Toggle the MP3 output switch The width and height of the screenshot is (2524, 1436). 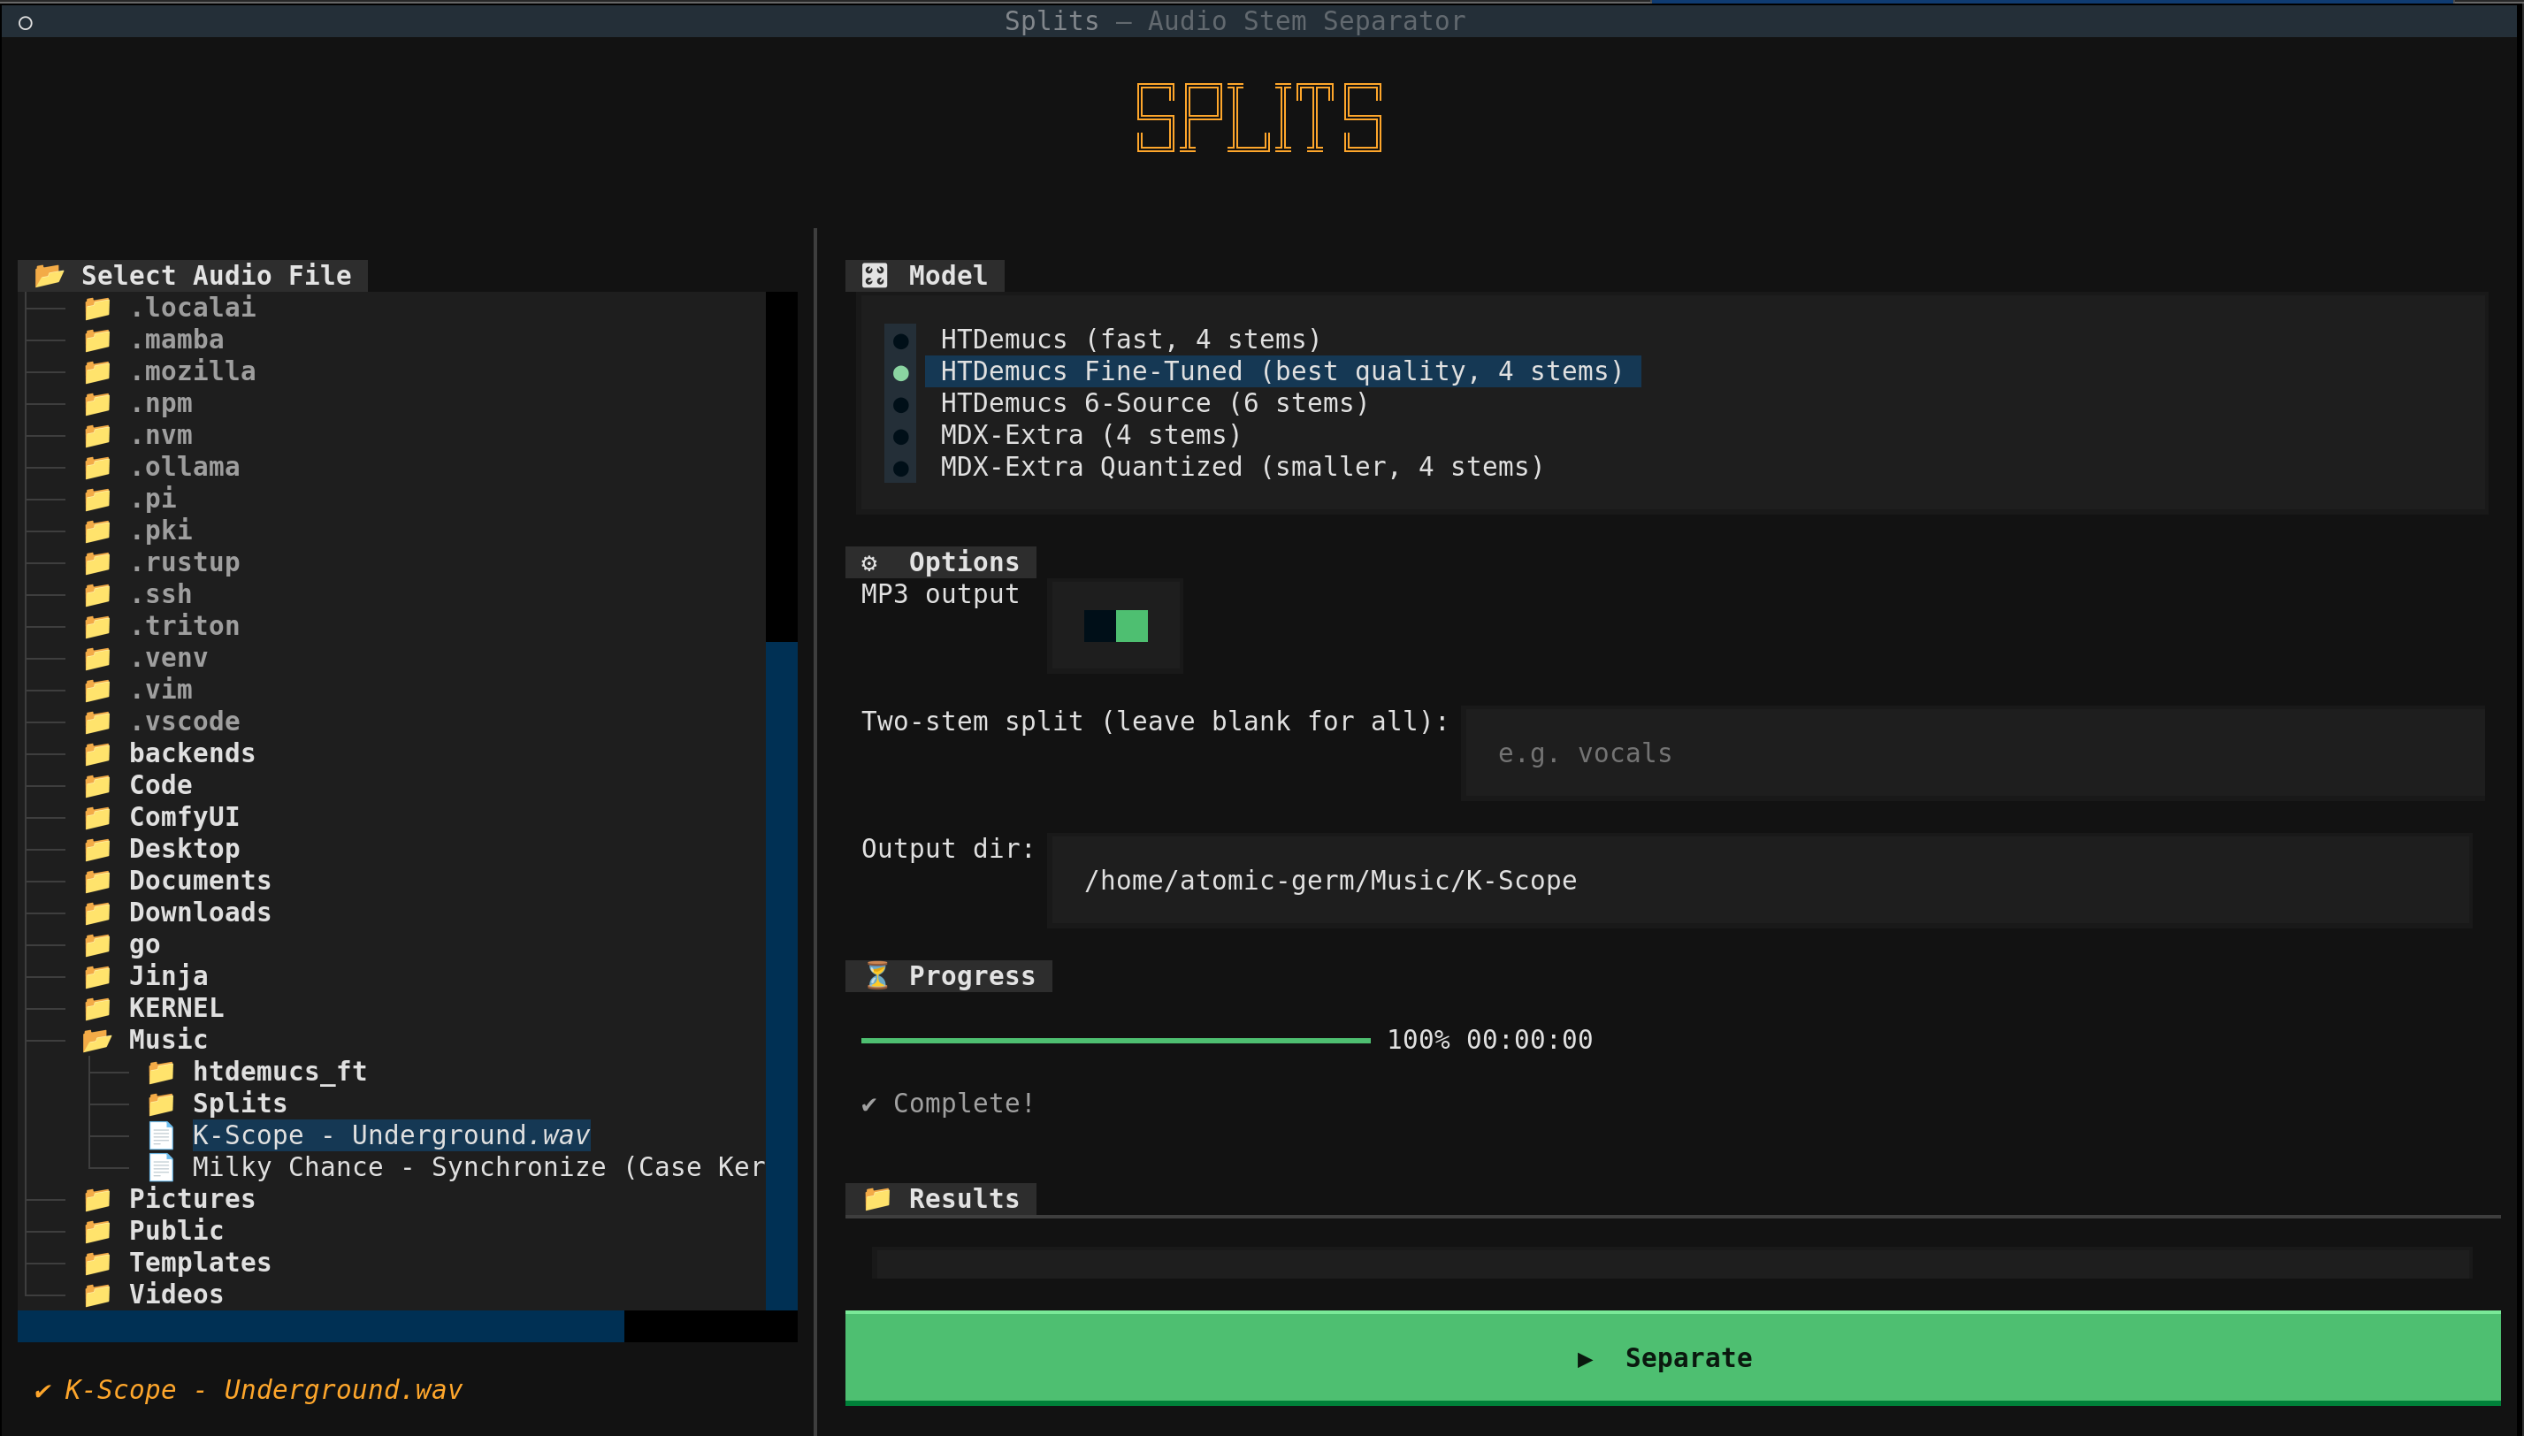click(1115, 625)
